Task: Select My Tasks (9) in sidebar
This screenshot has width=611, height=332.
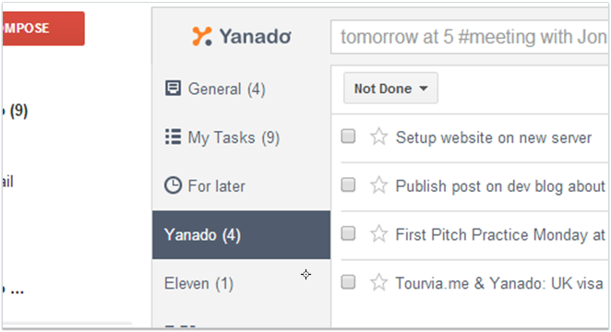Action: click(242, 137)
